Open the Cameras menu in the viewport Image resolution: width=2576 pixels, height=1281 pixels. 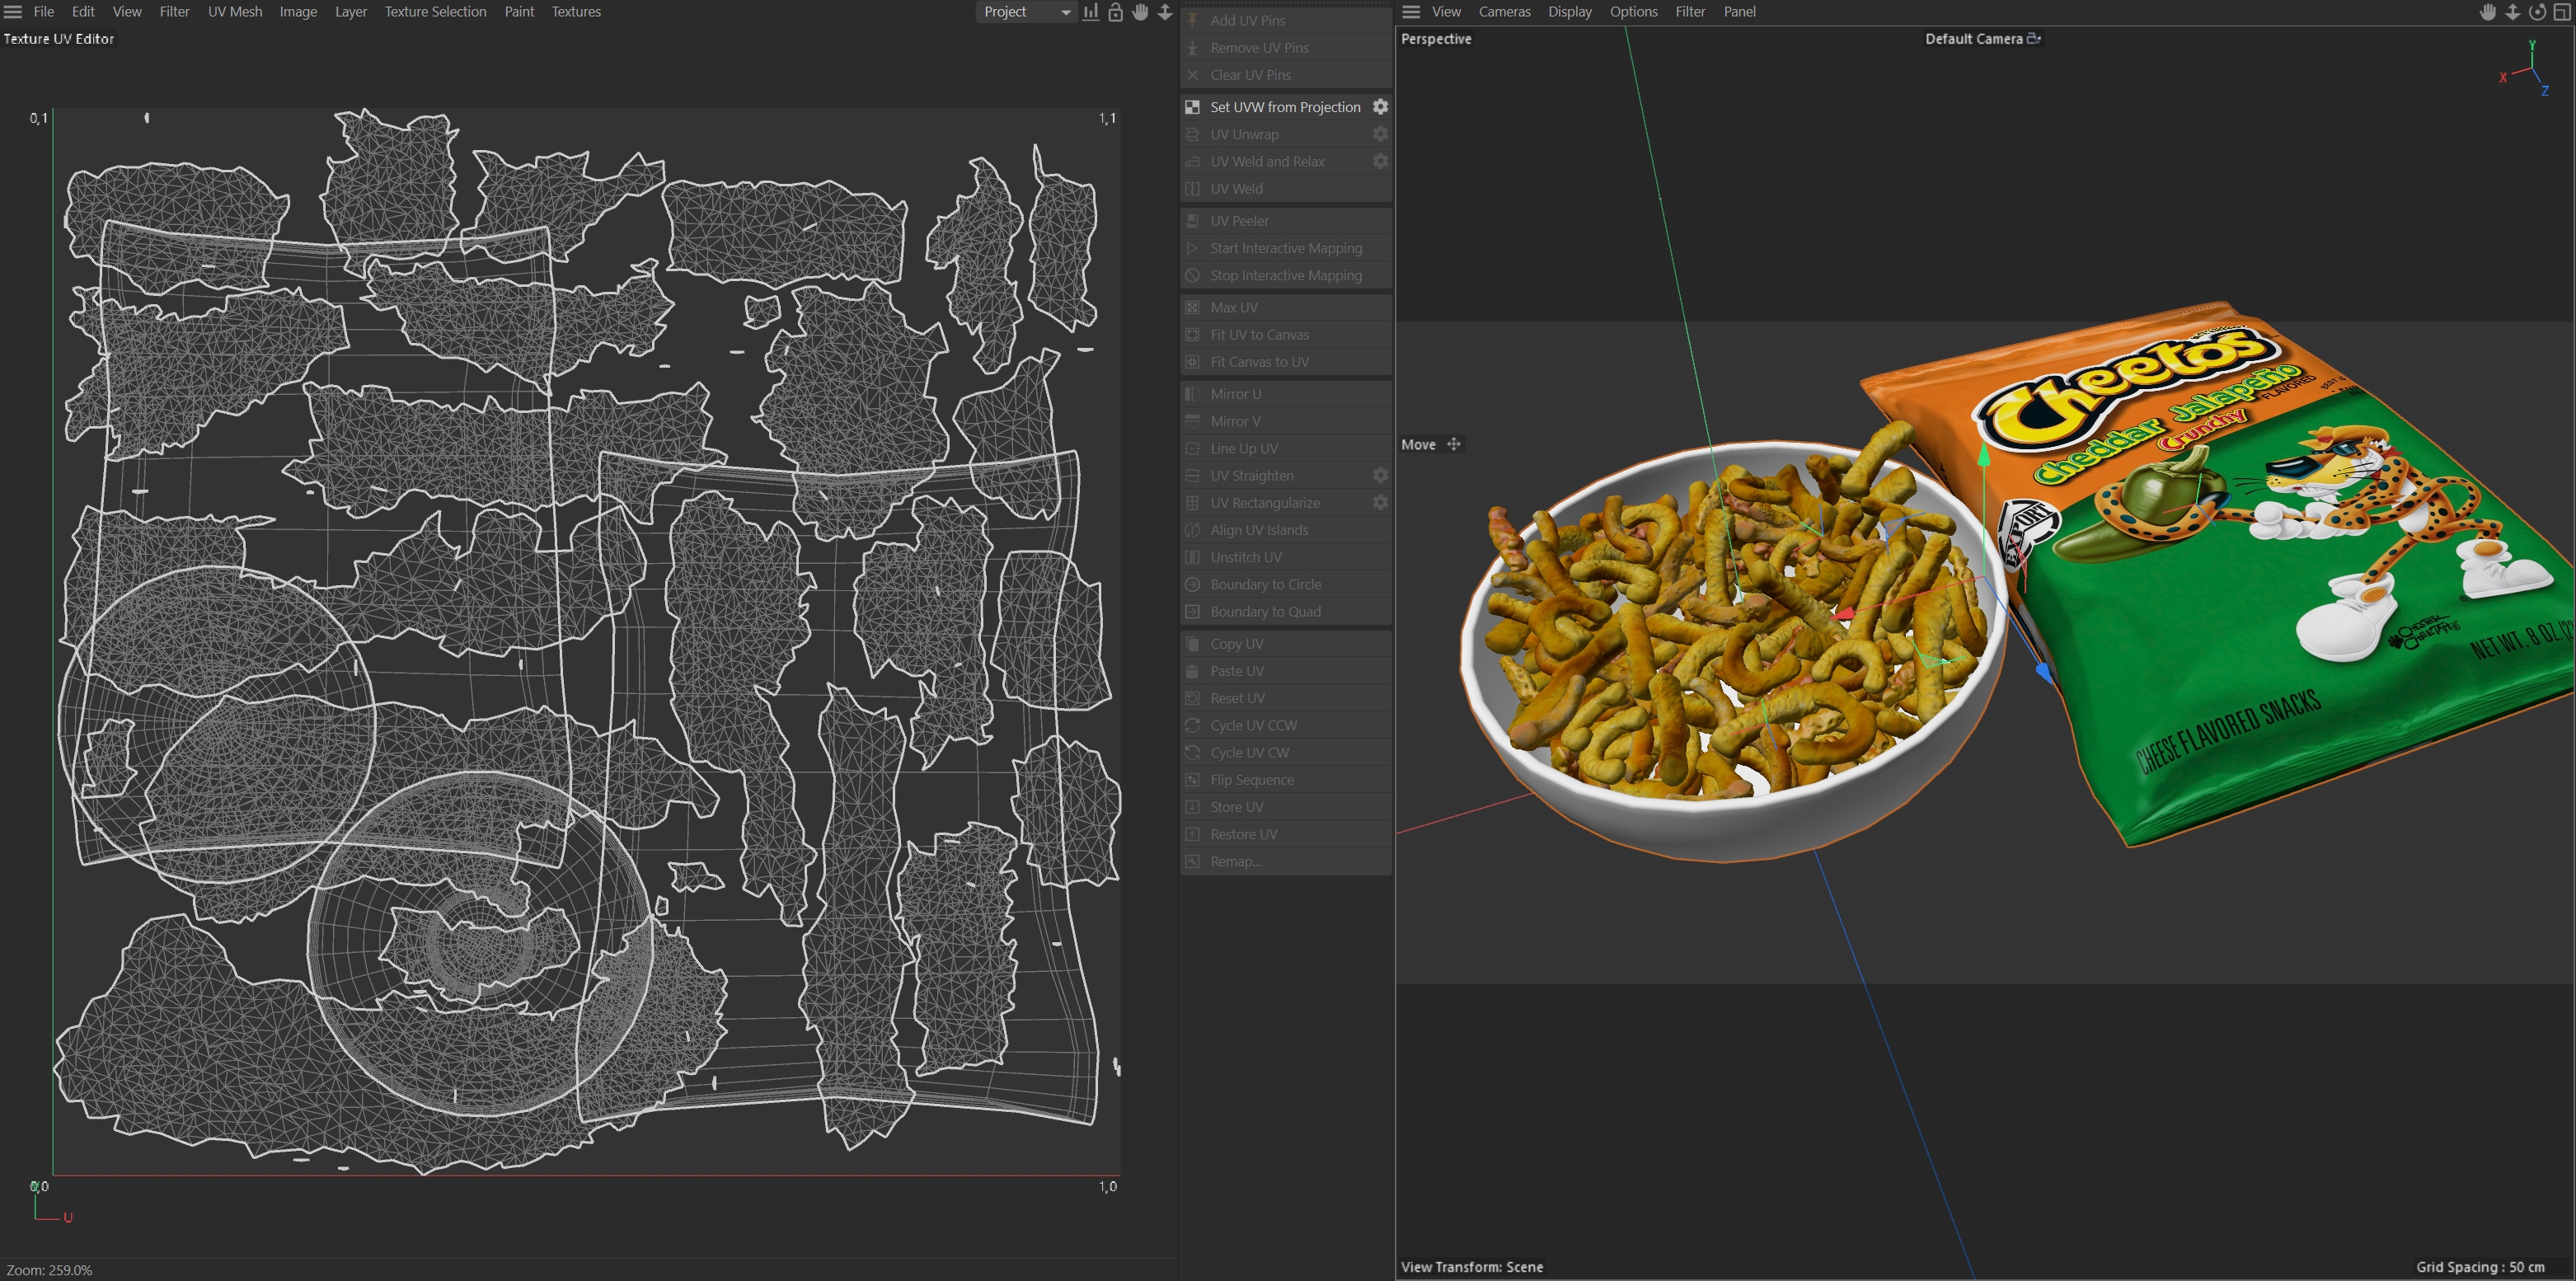coord(1504,12)
